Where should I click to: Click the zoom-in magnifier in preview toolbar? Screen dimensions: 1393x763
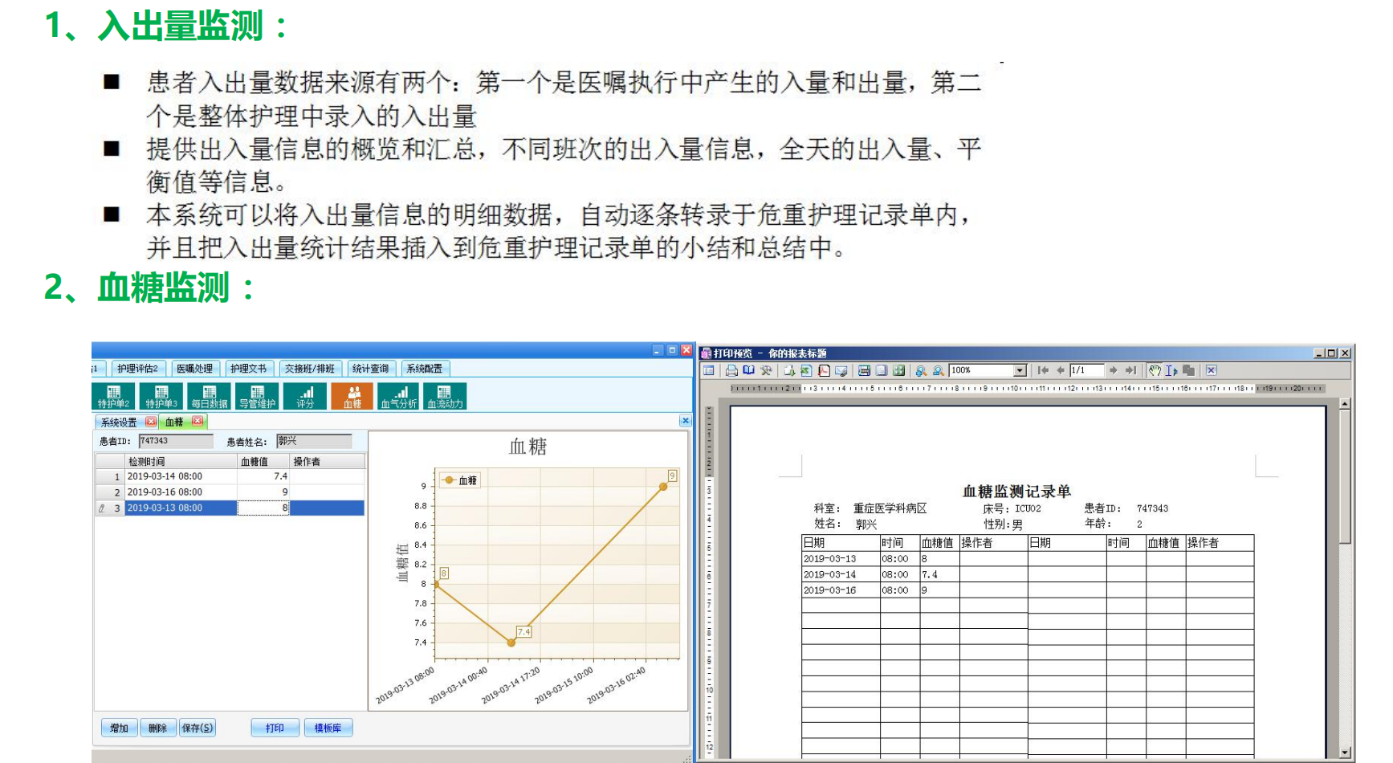coord(921,370)
